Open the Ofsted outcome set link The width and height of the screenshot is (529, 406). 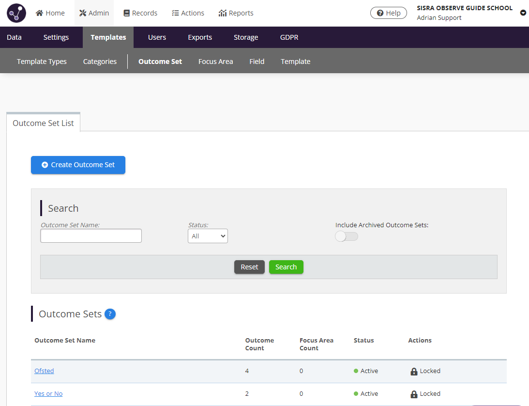[44, 371]
